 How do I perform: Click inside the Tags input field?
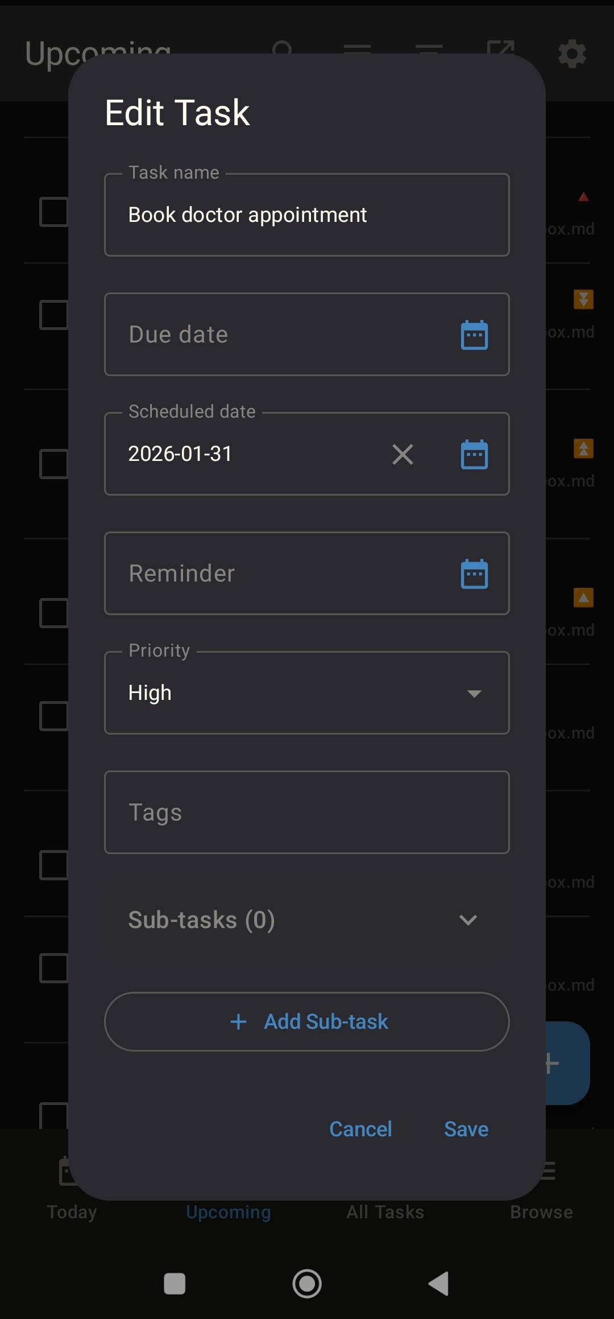(x=306, y=813)
